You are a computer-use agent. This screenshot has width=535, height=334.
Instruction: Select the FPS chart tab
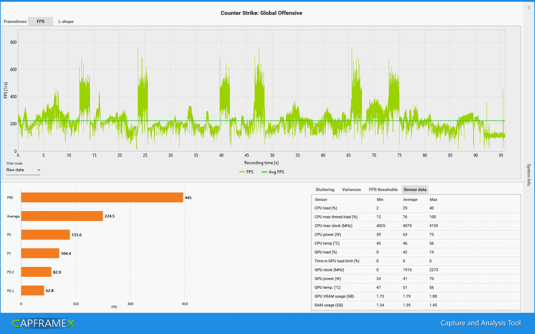pos(41,22)
